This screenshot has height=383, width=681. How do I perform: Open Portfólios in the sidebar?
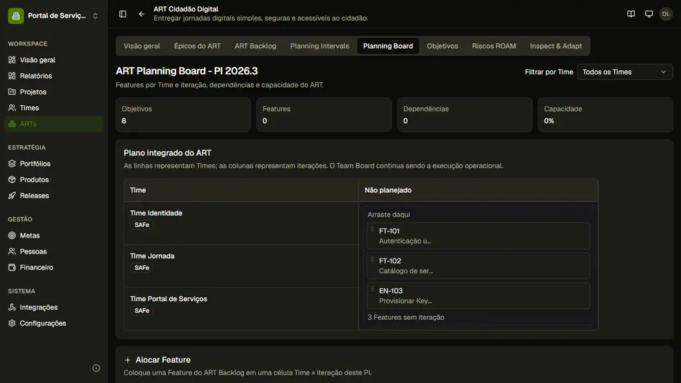tap(54, 164)
